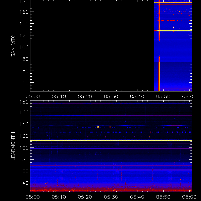Select the 60 tick on LEARMONTH axis
Image resolution: width=201 pixels, height=201 pixels.
[x=25, y=171]
